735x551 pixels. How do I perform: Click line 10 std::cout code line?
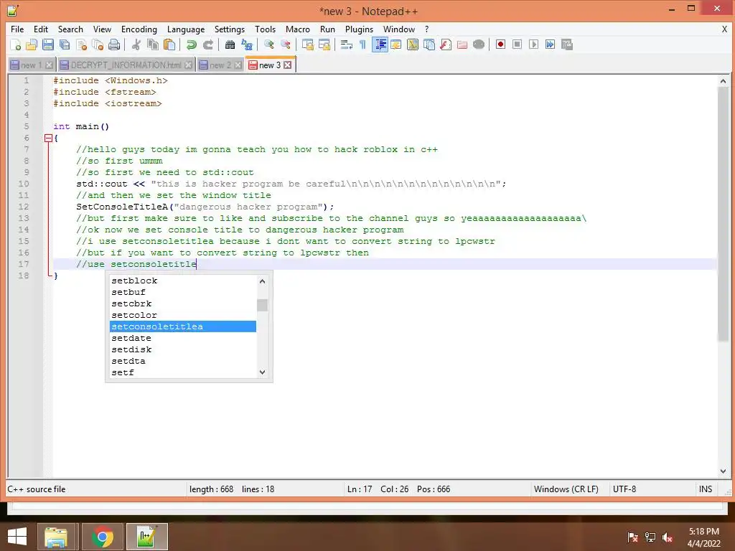click(291, 184)
